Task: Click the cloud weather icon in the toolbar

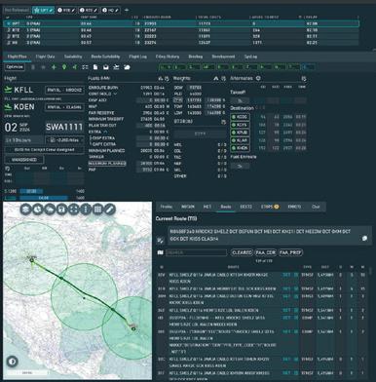Action: click(x=127, y=67)
